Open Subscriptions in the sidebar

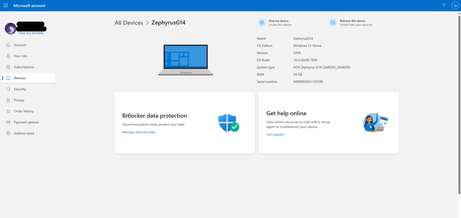24,67
